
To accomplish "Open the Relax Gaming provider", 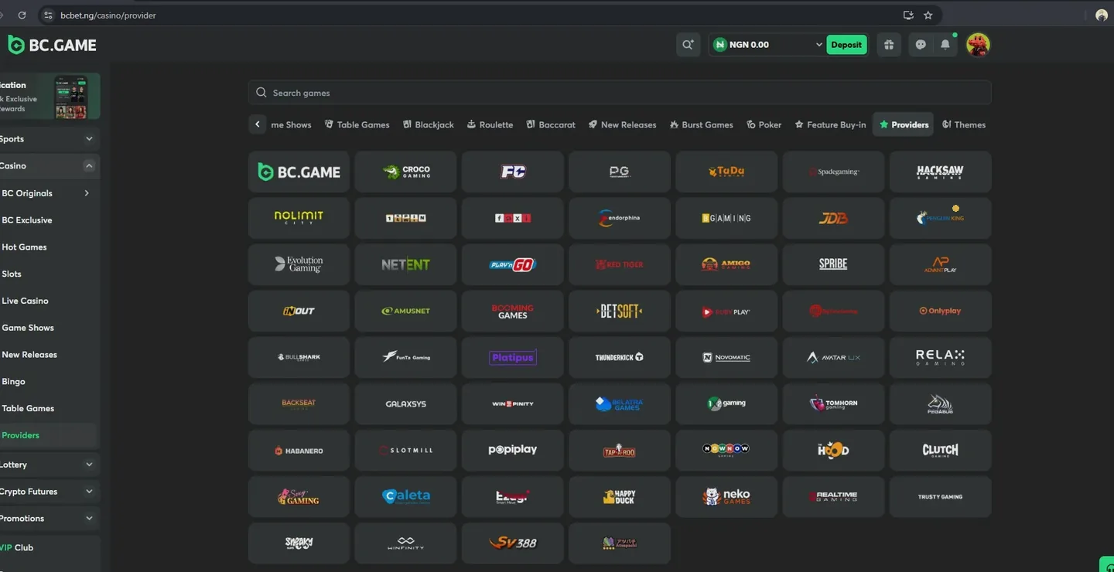I will [940, 357].
